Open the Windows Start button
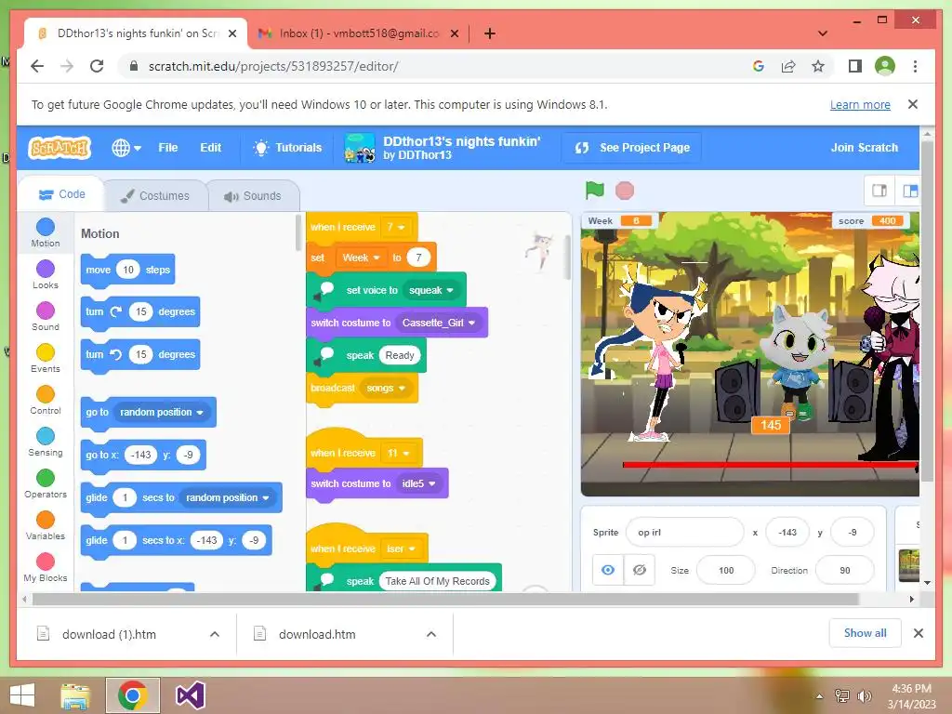952x714 pixels. (x=22, y=695)
